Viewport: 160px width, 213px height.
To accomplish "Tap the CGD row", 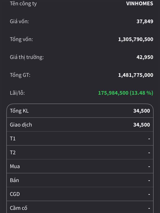I will 80,194.
